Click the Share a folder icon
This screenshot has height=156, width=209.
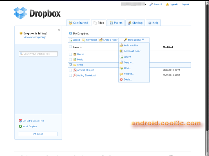click(x=101, y=40)
